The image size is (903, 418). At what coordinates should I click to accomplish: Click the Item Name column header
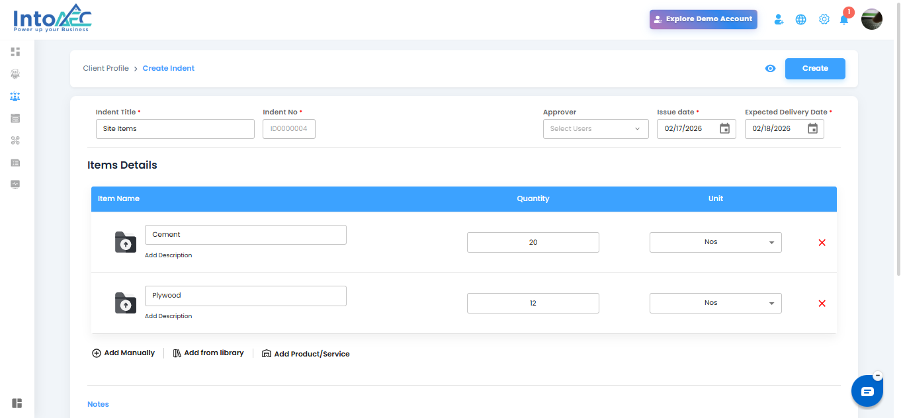(x=118, y=198)
